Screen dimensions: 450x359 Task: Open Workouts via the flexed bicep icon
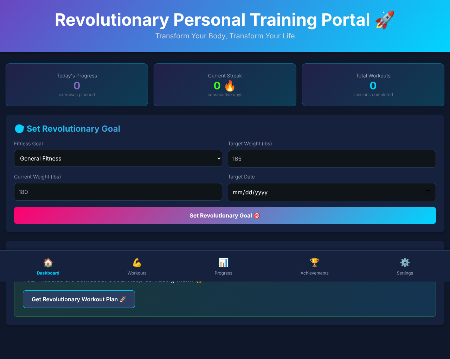coord(137,262)
